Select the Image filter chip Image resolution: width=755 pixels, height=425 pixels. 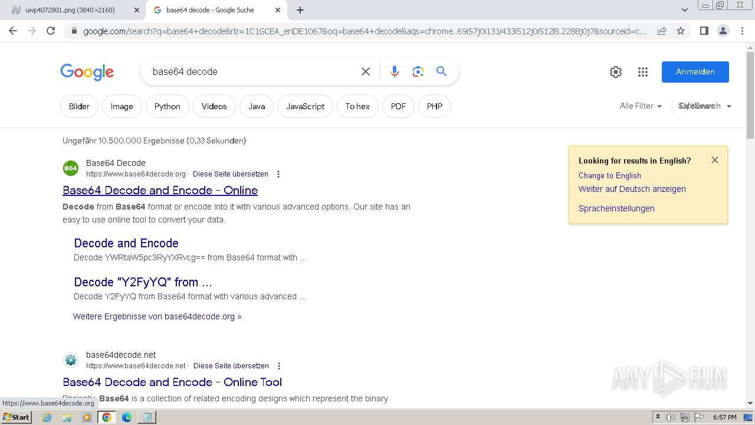click(122, 106)
